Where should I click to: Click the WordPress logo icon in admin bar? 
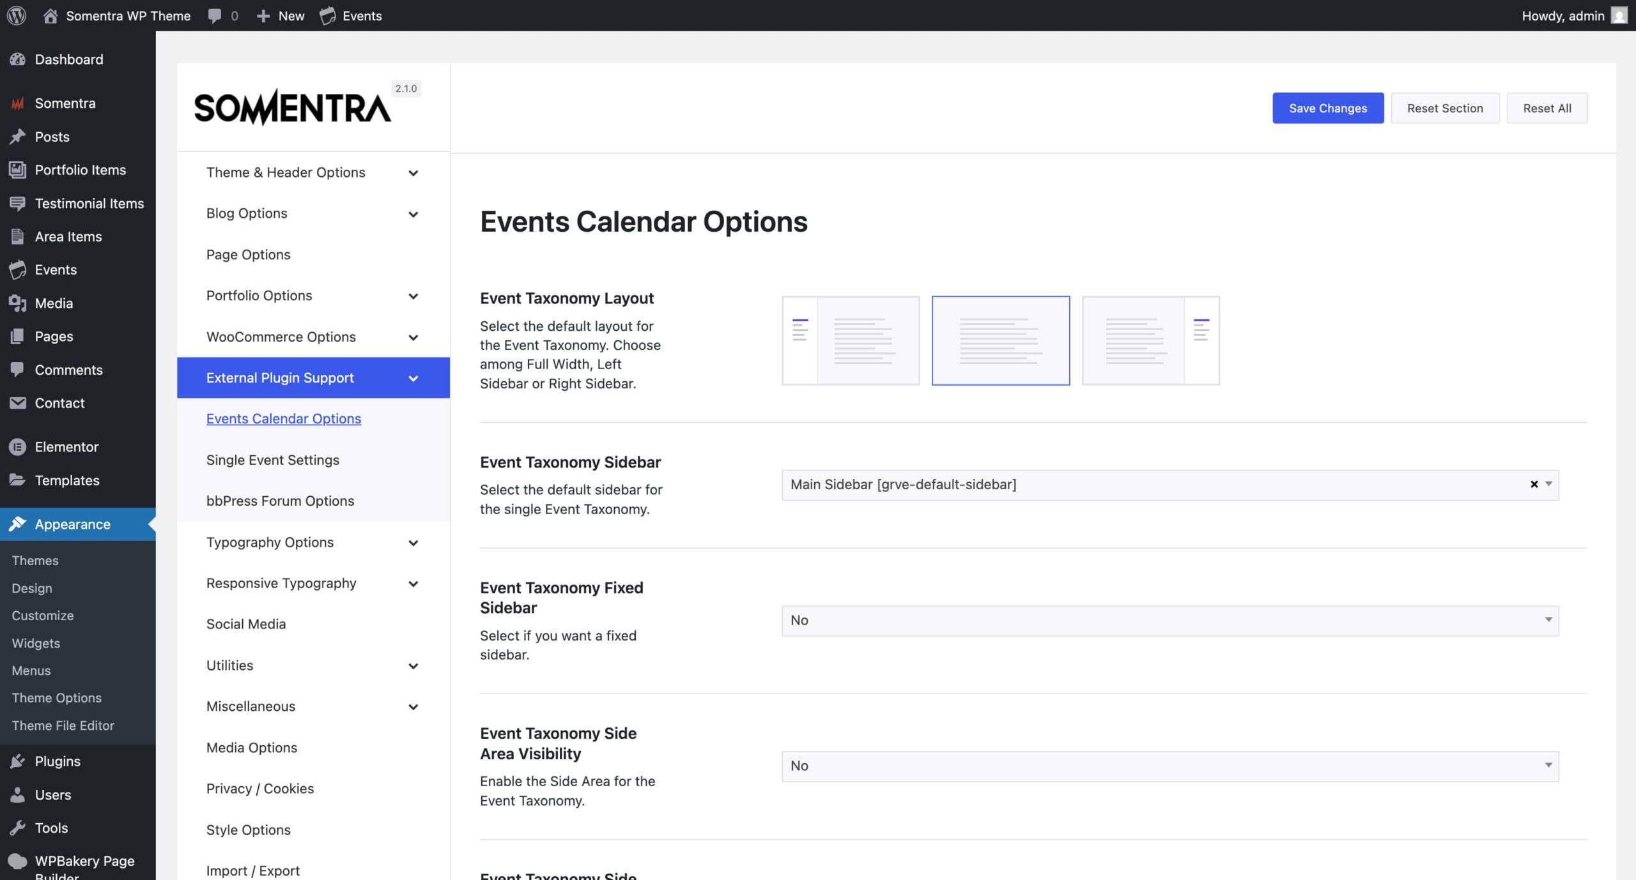click(17, 15)
